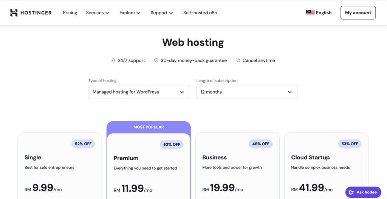This screenshot has height=199, width=387.
Task: Click the money-back guarantee shield icon
Action: pos(156,60)
